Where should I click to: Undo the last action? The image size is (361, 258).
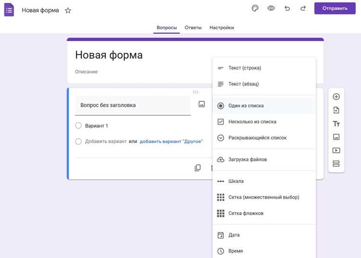(287, 8)
